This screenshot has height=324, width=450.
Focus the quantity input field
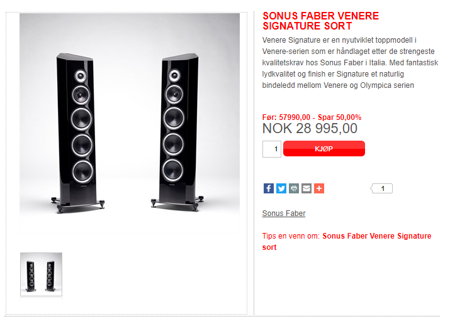tap(272, 149)
